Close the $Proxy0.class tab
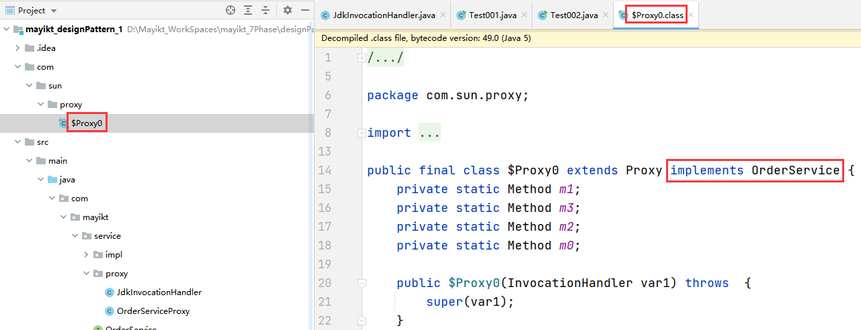 coord(691,15)
